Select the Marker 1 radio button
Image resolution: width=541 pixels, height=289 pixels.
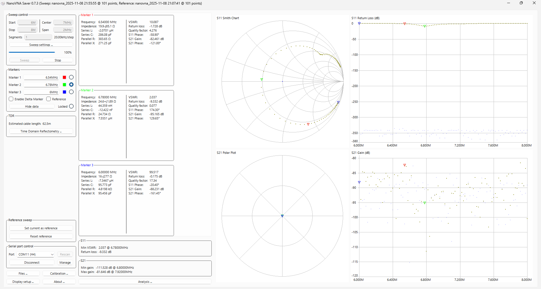click(x=71, y=77)
